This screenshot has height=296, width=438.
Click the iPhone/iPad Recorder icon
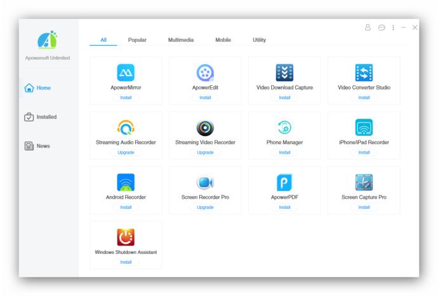pyautogui.click(x=364, y=127)
